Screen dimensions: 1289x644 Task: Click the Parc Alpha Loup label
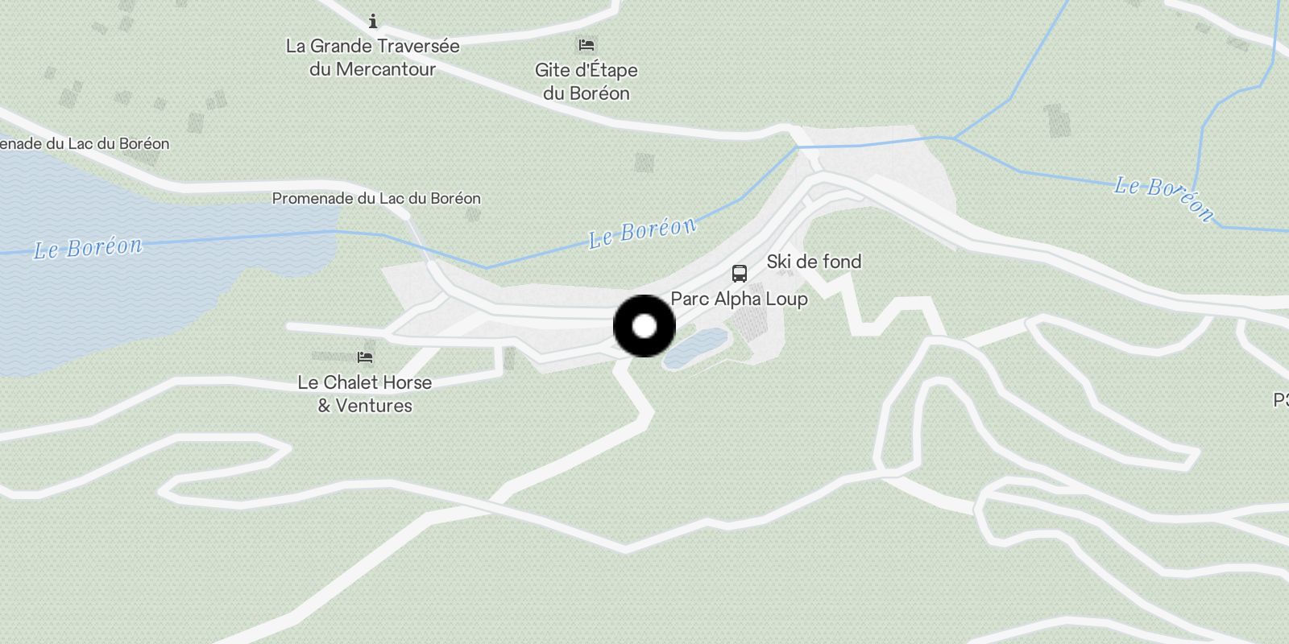[x=739, y=299]
